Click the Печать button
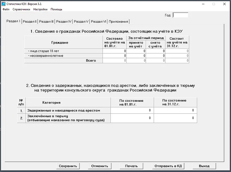 (x=131, y=166)
